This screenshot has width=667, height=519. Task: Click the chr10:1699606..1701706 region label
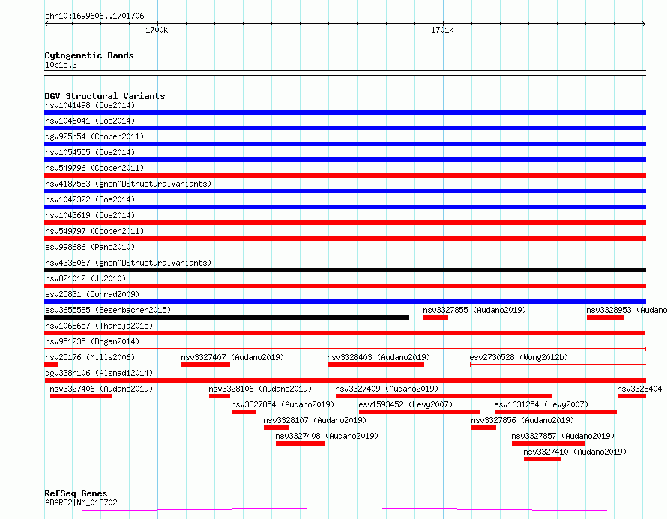point(94,16)
